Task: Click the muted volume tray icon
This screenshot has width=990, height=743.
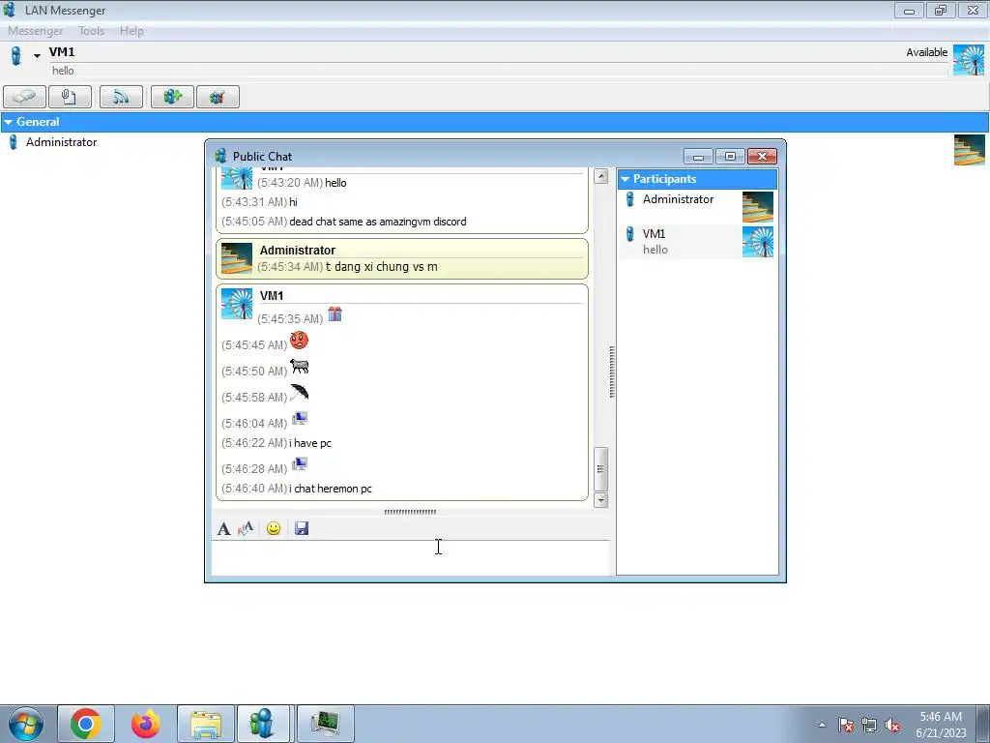Action: tap(892, 725)
